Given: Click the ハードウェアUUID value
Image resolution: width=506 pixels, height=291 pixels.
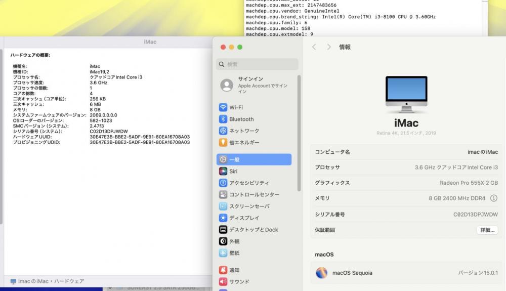Looking at the screenshot, I should coord(140,137).
